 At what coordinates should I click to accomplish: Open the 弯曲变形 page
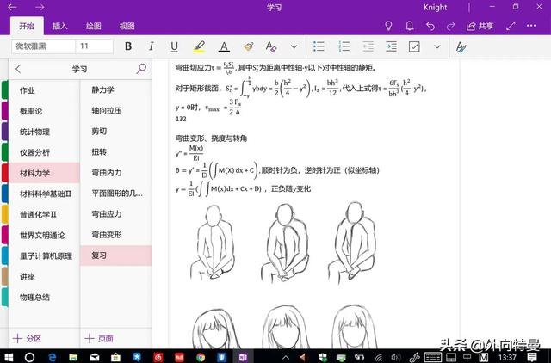point(116,235)
